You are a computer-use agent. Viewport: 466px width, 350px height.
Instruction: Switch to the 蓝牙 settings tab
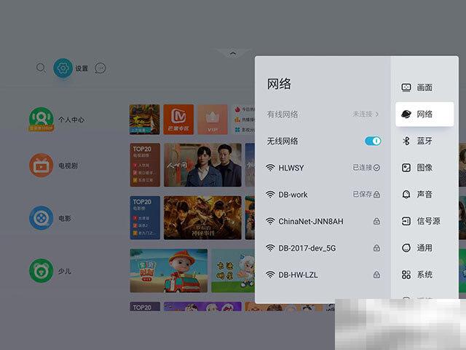(x=424, y=141)
